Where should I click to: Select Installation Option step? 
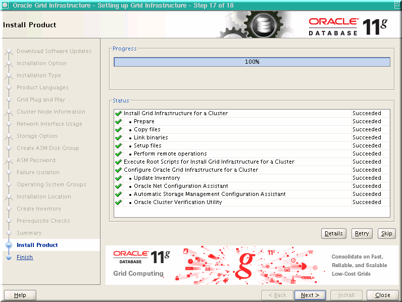pyautogui.click(x=41, y=63)
